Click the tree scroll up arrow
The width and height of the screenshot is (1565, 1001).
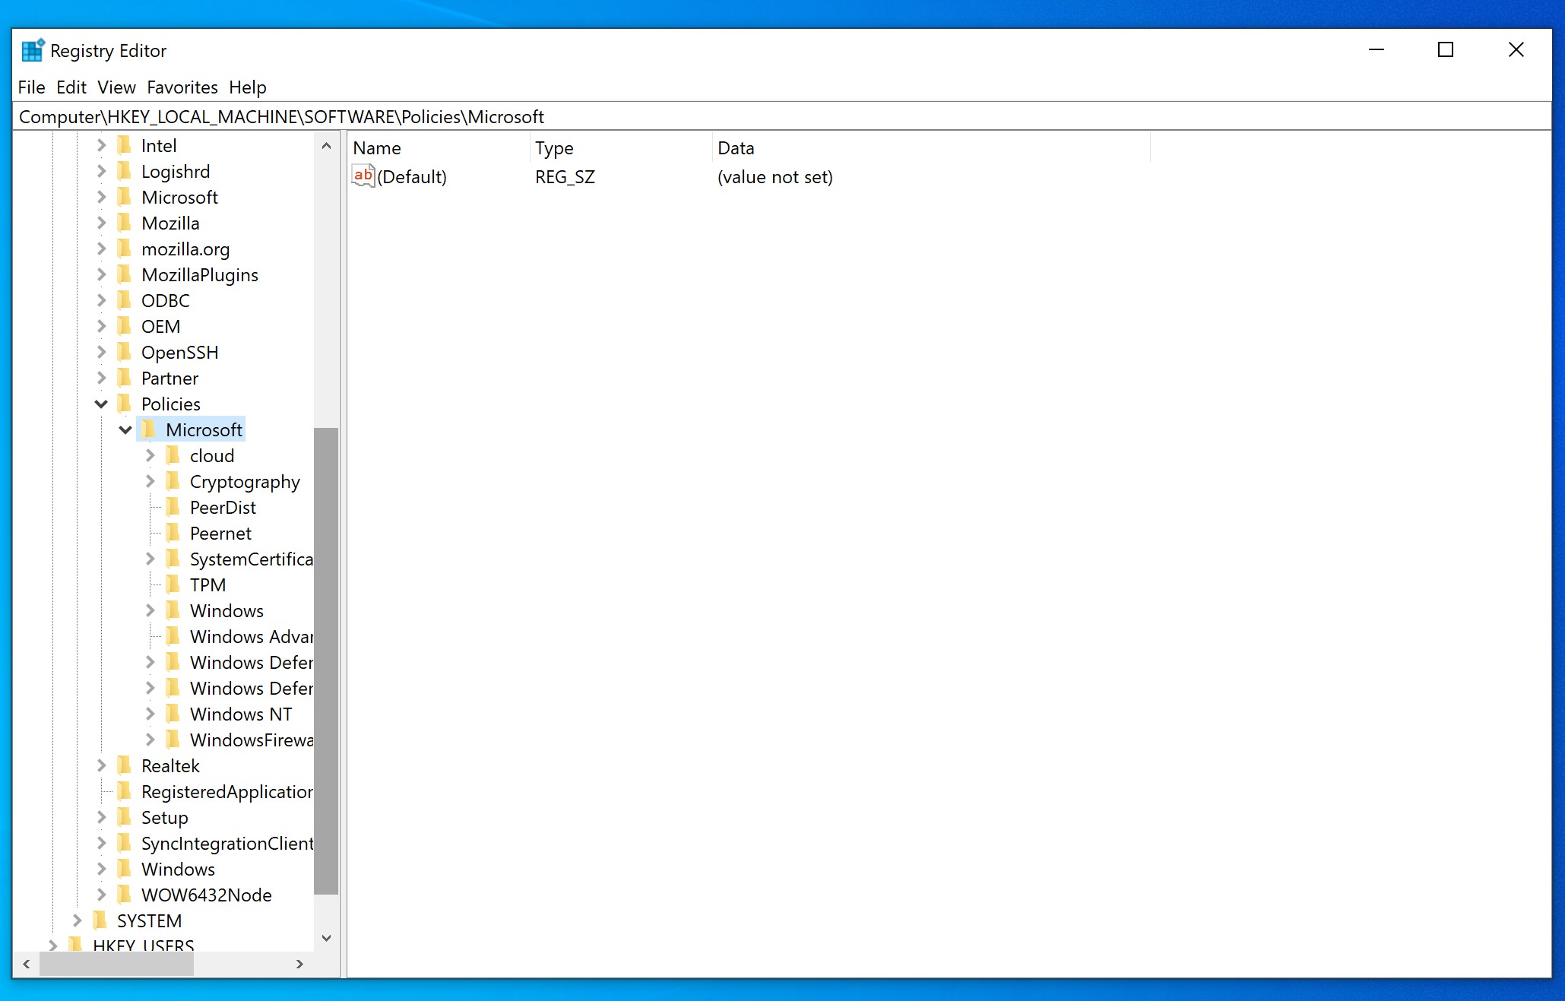[x=326, y=145]
